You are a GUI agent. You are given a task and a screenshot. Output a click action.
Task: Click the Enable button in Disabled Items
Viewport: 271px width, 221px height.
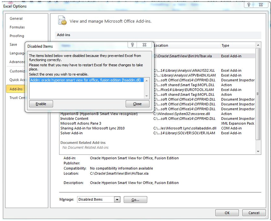click(41, 104)
